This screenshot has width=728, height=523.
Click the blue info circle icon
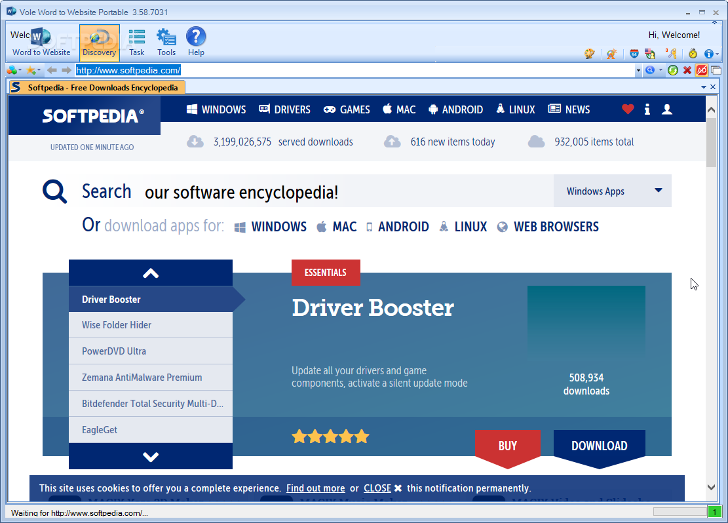708,54
